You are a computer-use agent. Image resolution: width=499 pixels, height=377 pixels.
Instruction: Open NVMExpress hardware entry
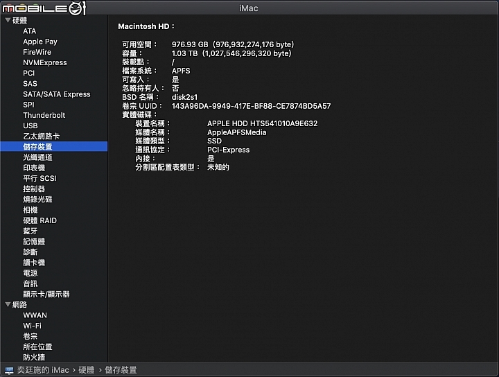[45, 62]
